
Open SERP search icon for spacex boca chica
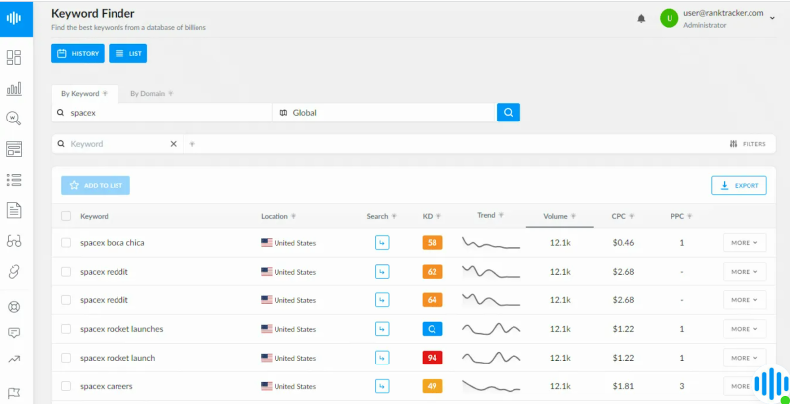382,243
